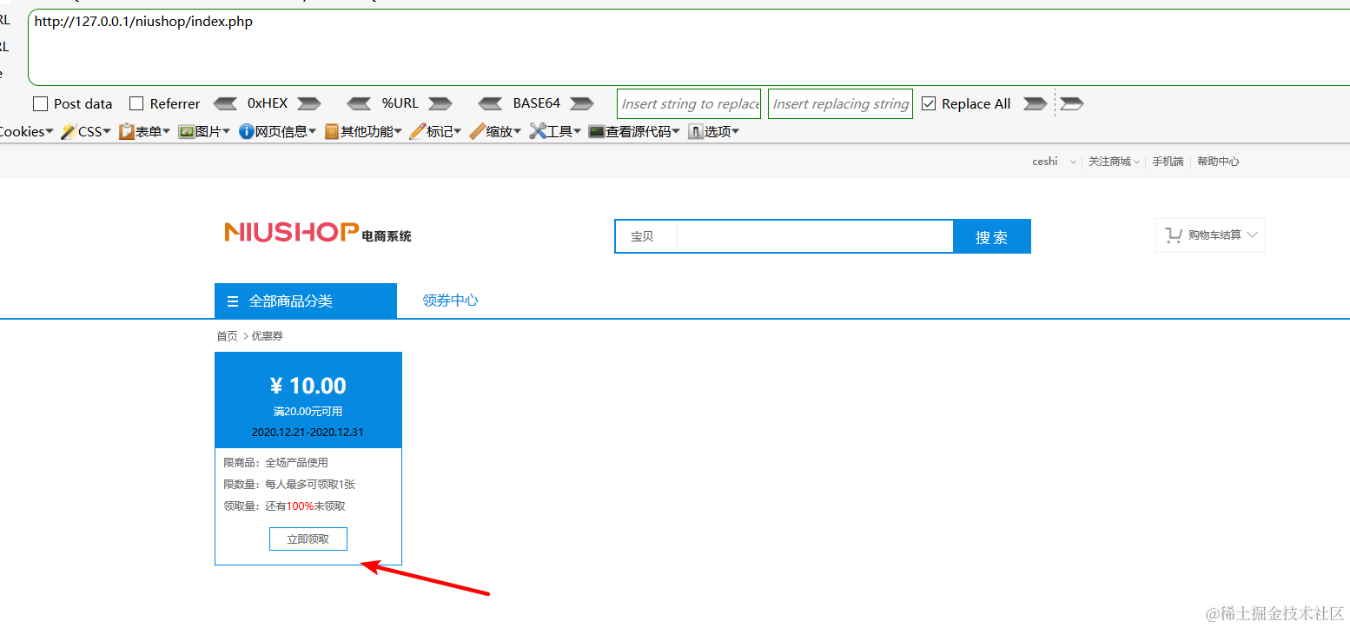Click the hamburger icon beside 全部商品分类

[x=233, y=301]
